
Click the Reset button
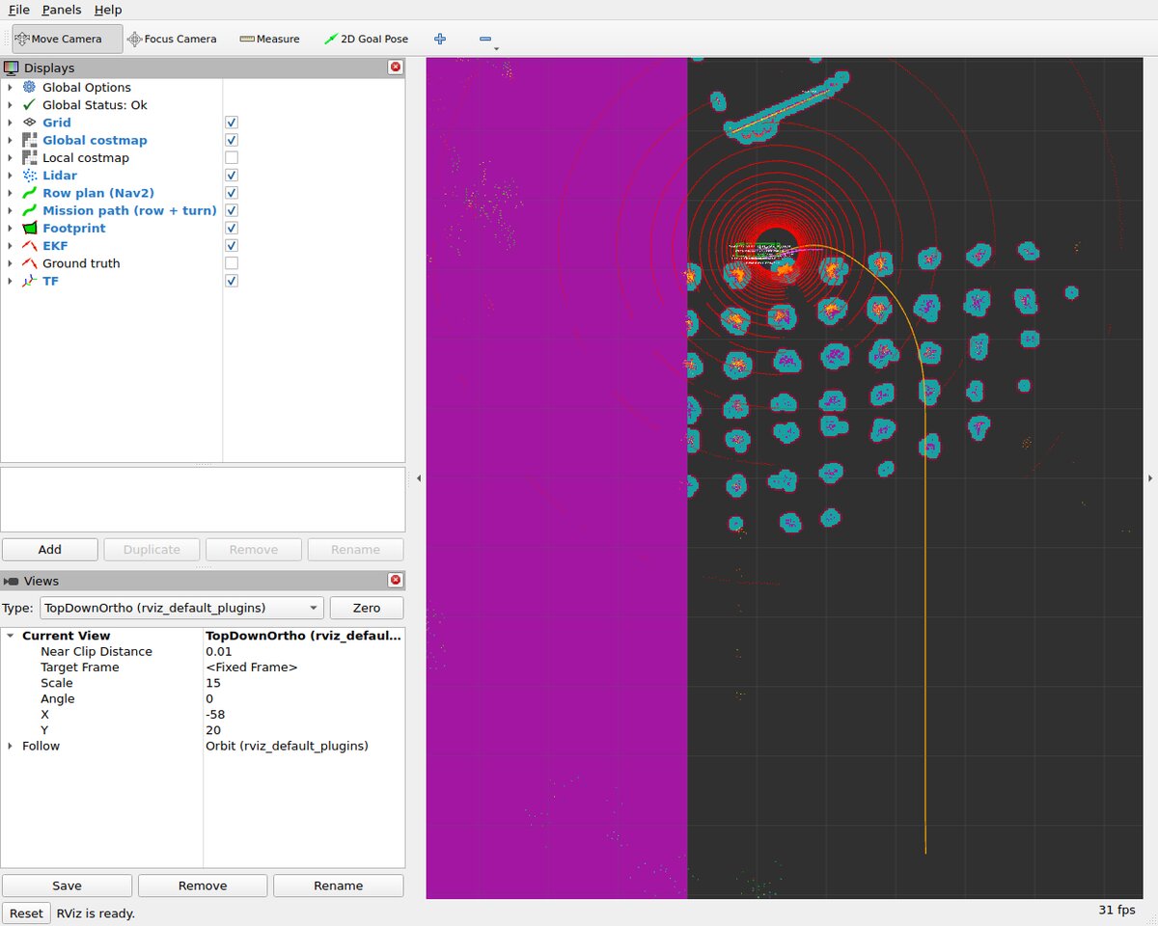pyautogui.click(x=26, y=912)
